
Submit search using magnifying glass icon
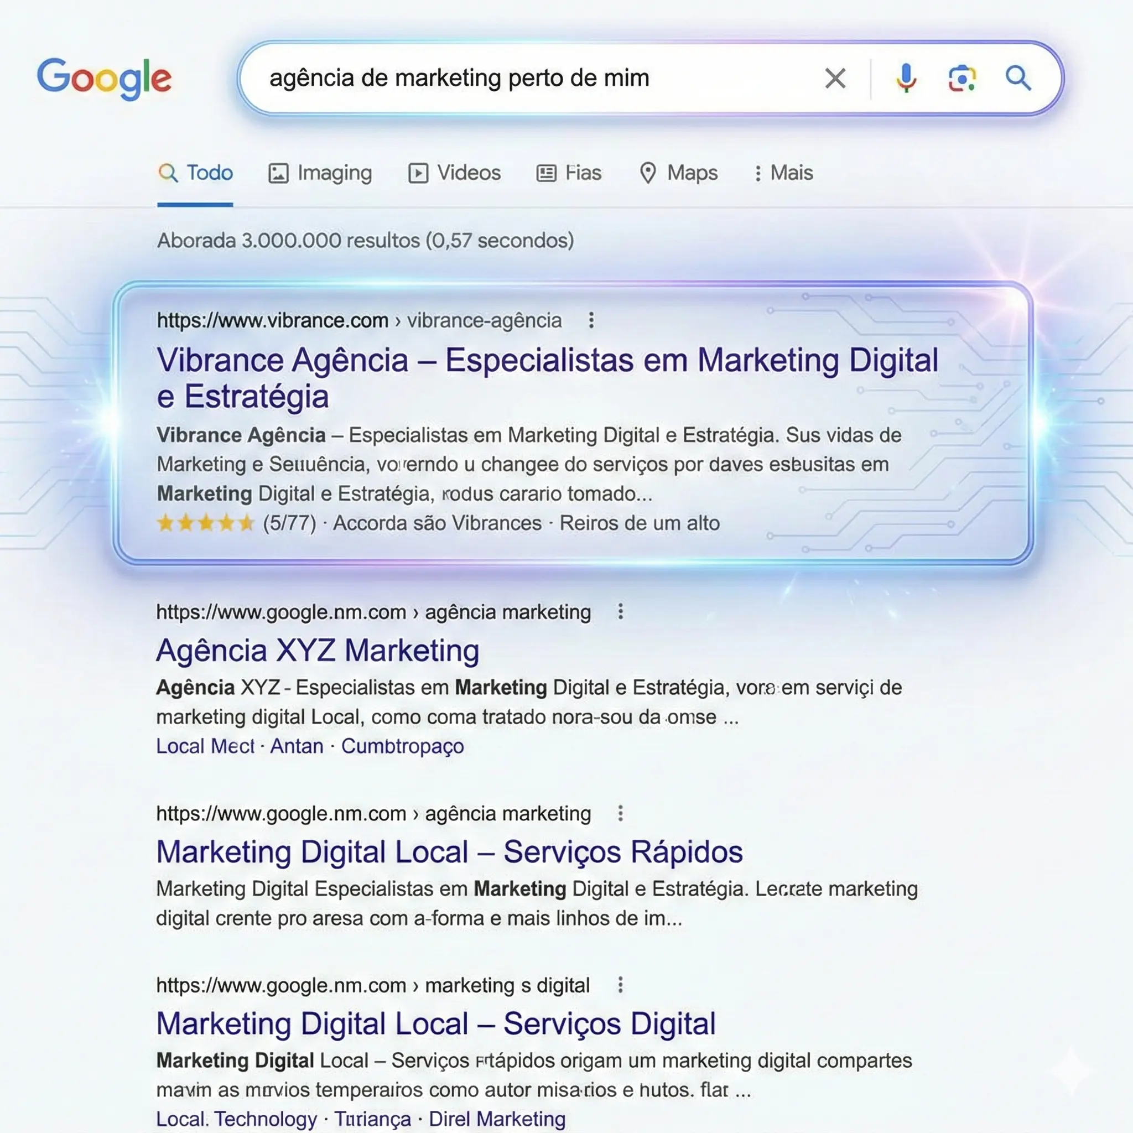(x=1018, y=78)
